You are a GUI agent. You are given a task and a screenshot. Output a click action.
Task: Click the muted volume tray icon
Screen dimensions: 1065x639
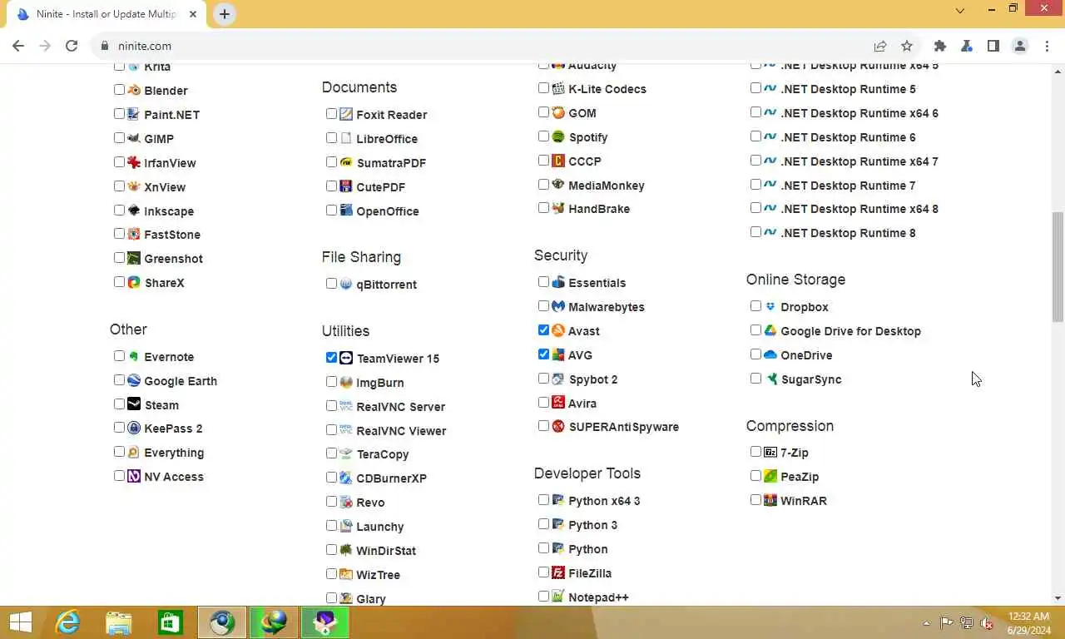click(987, 623)
